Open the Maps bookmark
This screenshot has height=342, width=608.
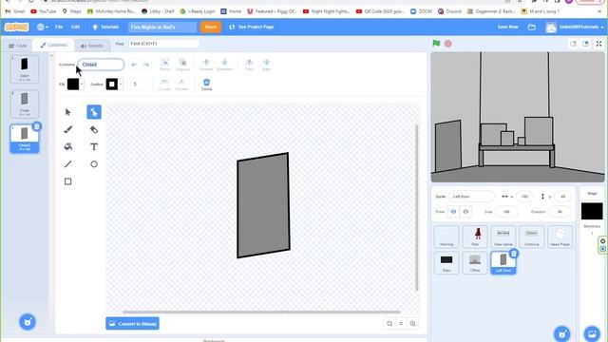point(72,11)
